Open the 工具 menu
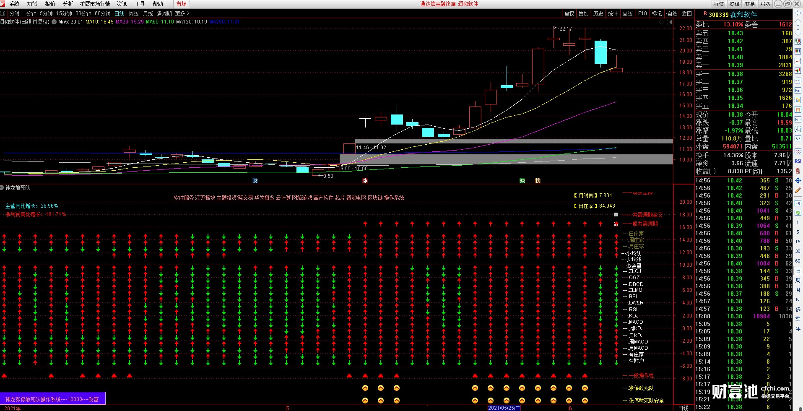Viewport: 803px width, 411px height. pyautogui.click(x=140, y=4)
